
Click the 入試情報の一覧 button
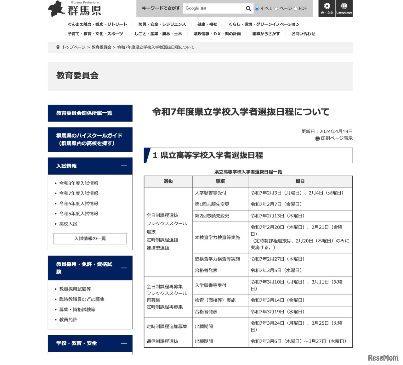pos(90,239)
